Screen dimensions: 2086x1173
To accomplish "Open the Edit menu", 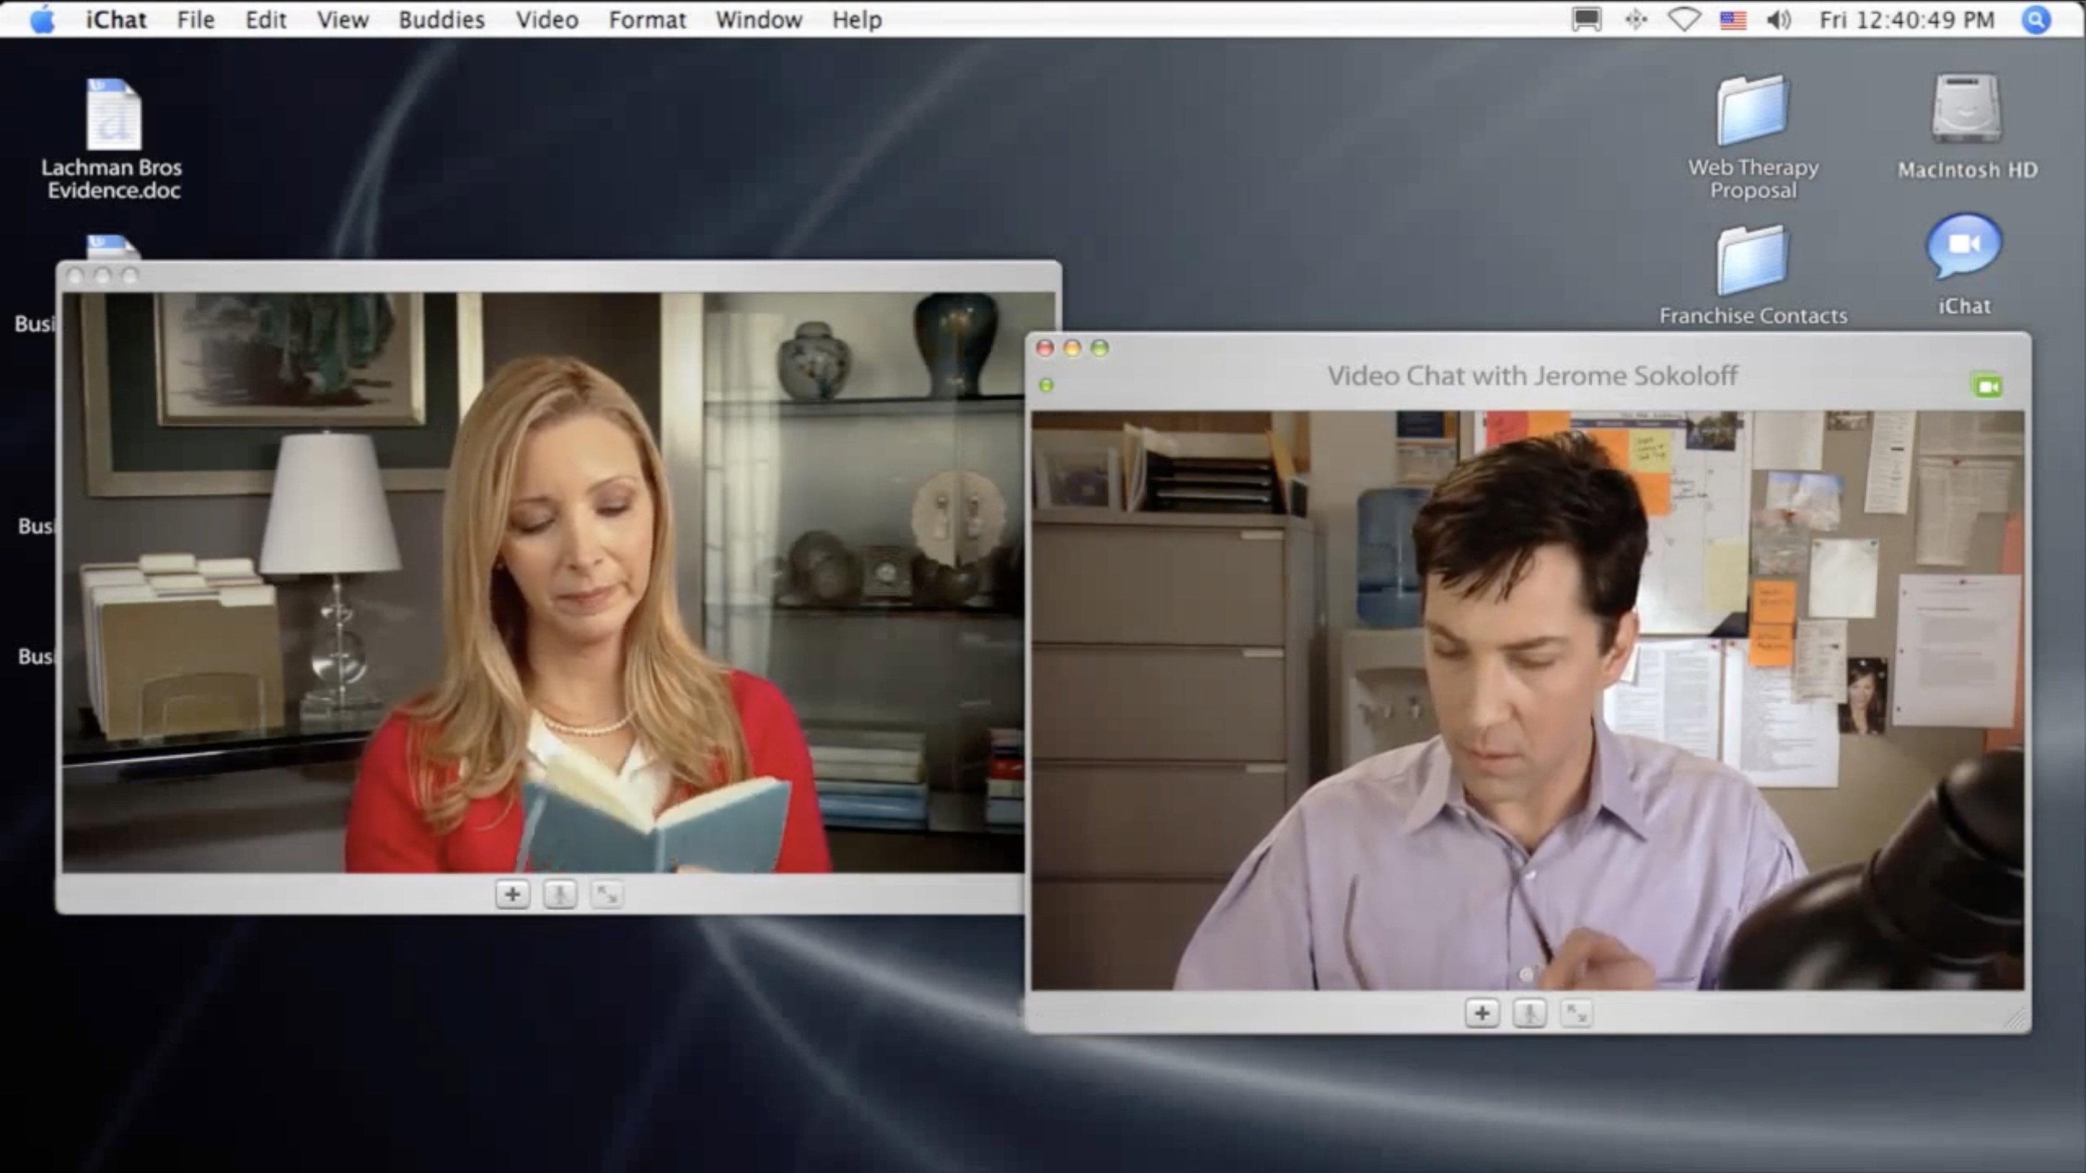I will click(266, 19).
